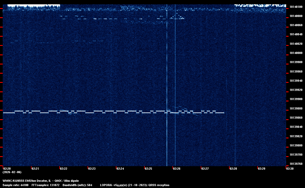Click the 10139760 frequency label
This screenshot has width=305, height=188.
coord(295,164)
